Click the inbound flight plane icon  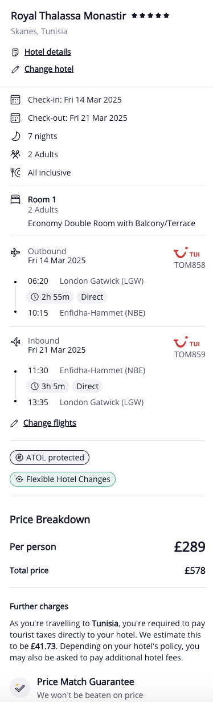click(15, 342)
